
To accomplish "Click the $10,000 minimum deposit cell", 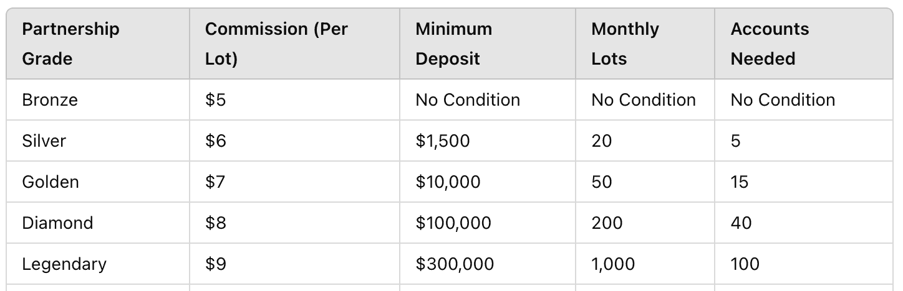I will coord(448,182).
